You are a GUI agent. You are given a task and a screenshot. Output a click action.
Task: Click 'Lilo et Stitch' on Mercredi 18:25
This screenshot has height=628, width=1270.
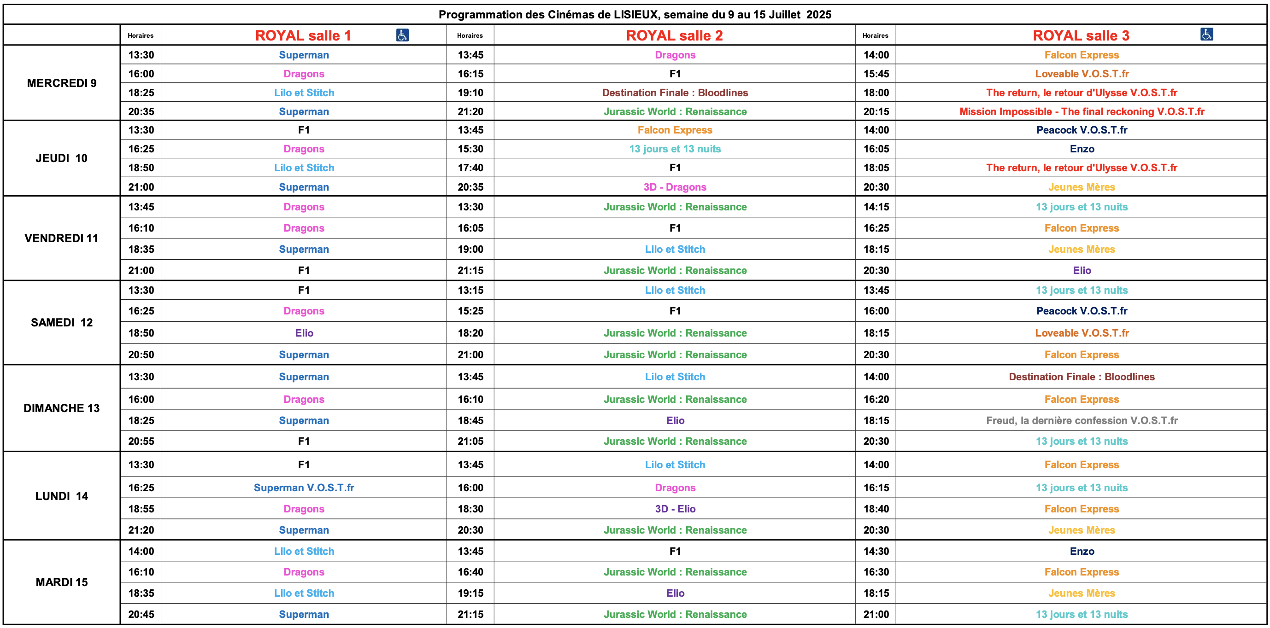tap(304, 93)
